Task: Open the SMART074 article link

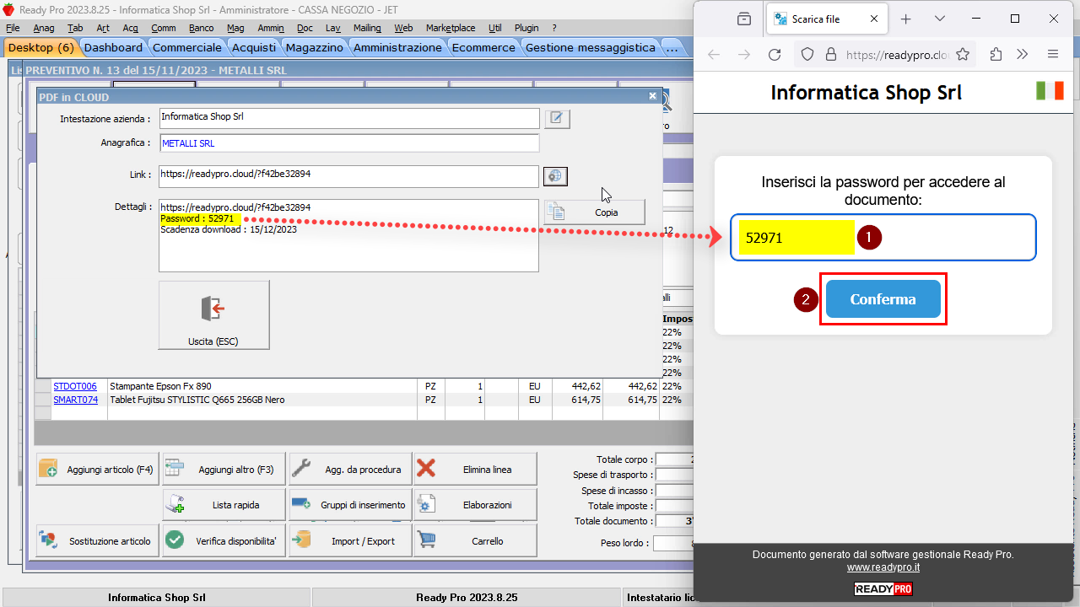Action: tap(75, 400)
